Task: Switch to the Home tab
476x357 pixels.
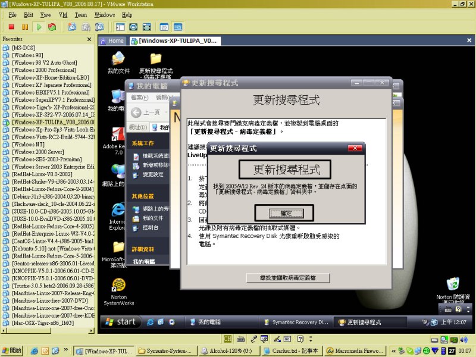Action: pos(112,40)
